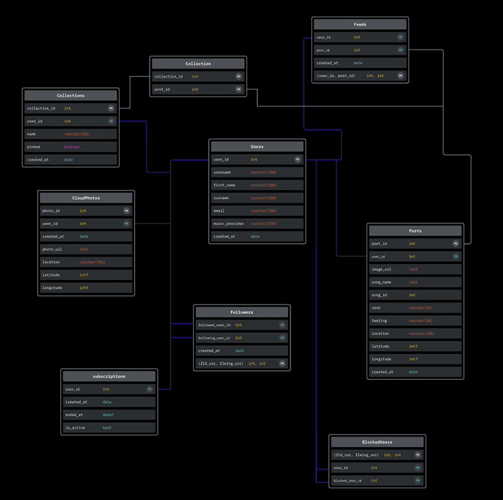
Task: Click the music_provider field in Users
Action: [257, 224]
